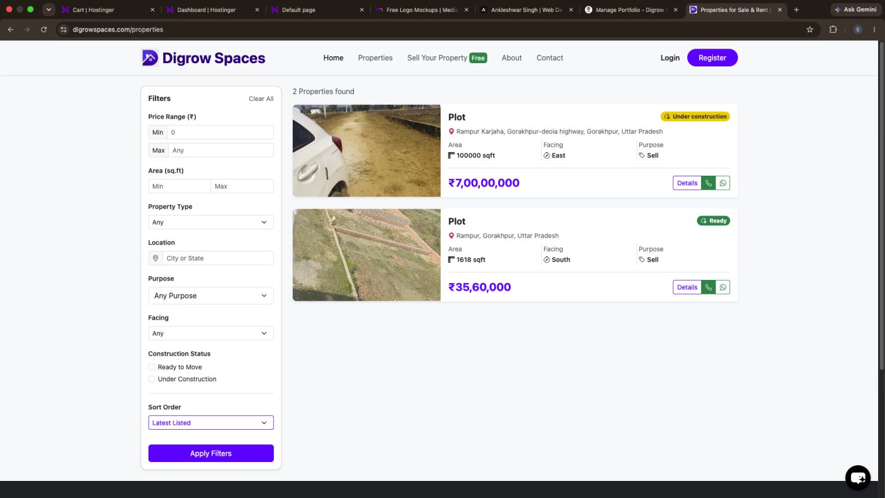Viewport: 885px width, 498px height.
Task: Bookmark this page with star icon
Action: click(x=810, y=30)
